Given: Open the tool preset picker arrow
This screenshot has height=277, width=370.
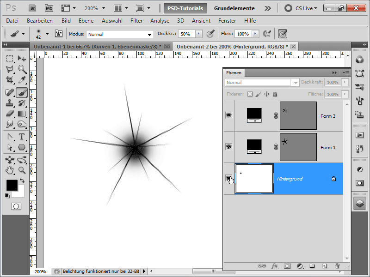Looking at the screenshot, I should (24, 34).
